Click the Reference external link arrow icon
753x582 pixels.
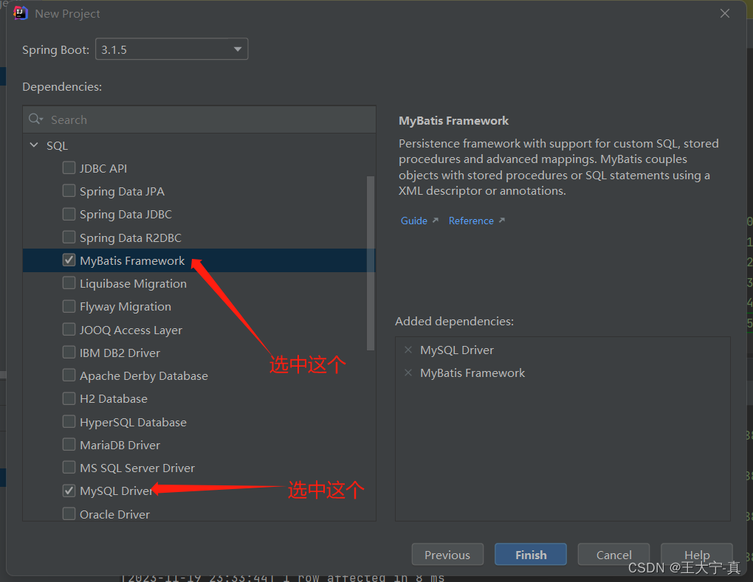pos(502,221)
